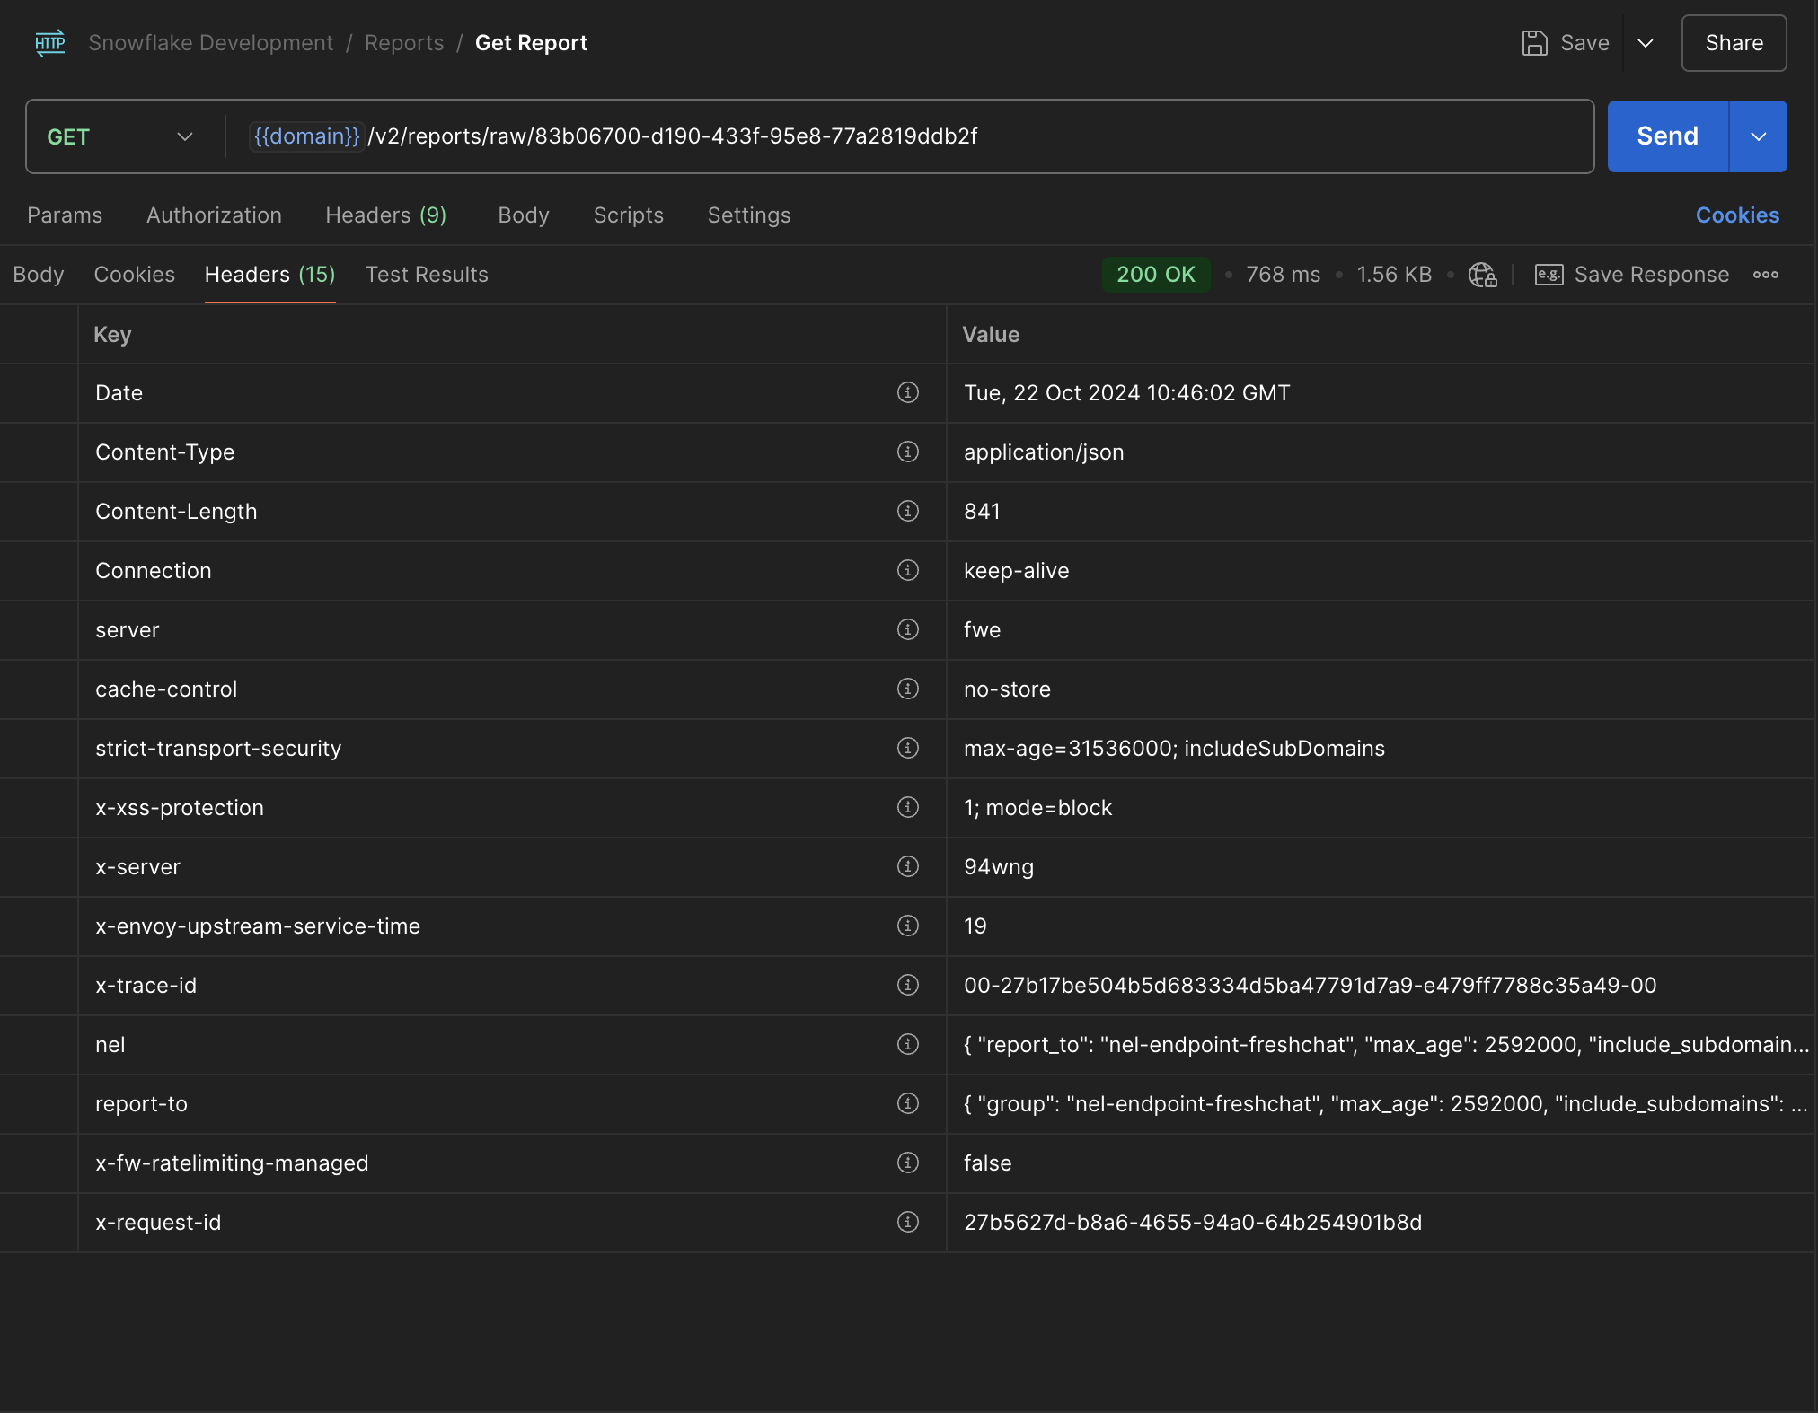Click the Value column header
The width and height of the screenshot is (1818, 1413).
pyautogui.click(x=991, y=335)
